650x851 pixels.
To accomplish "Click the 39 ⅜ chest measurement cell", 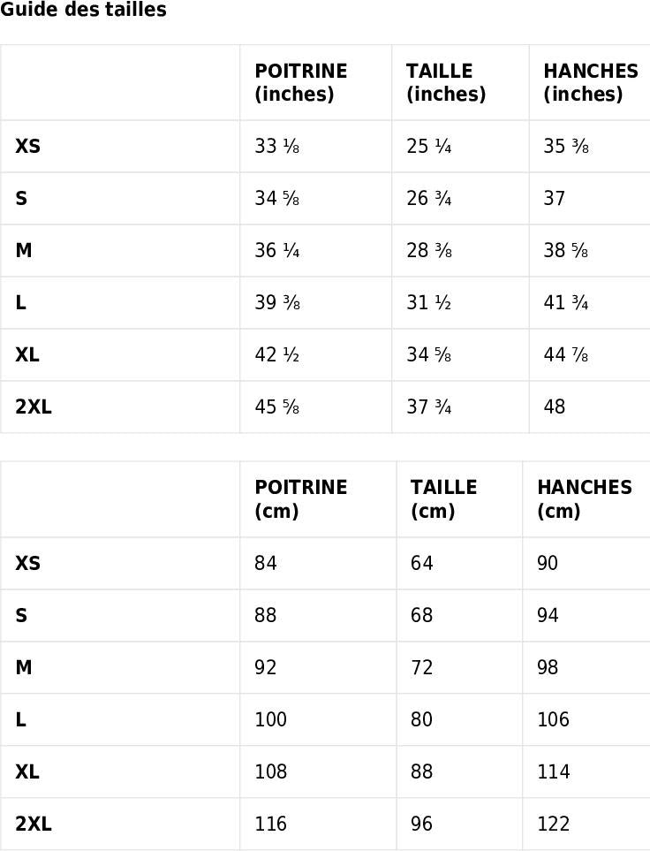I will coord(277,303).
